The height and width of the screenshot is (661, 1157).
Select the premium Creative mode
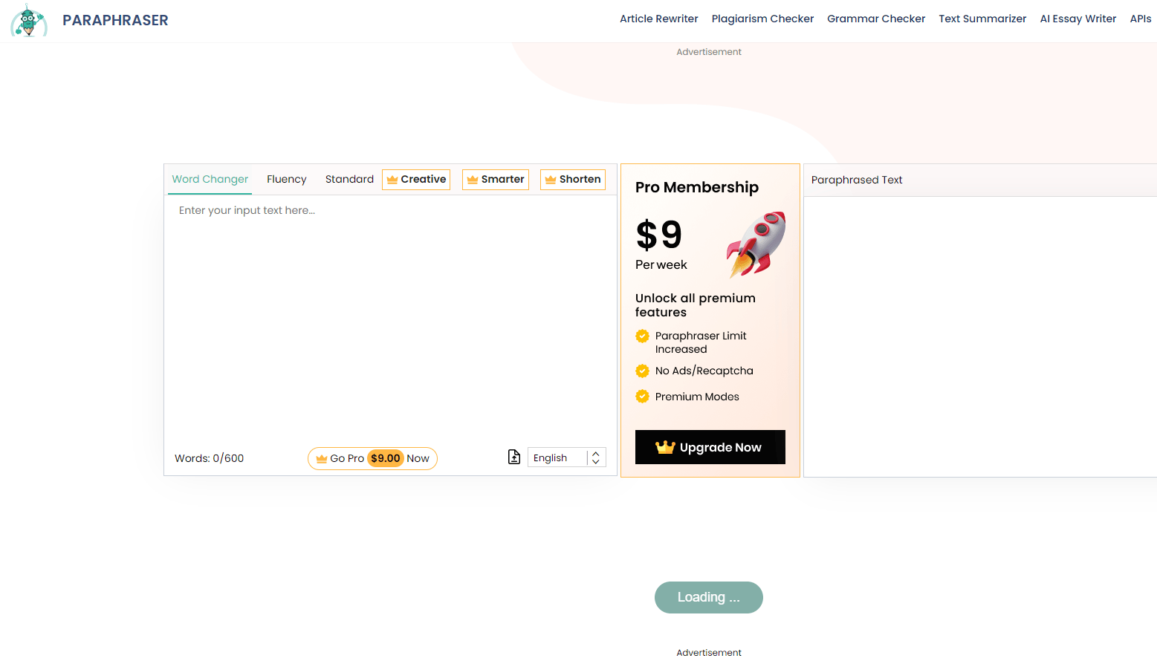pos(416,179)
